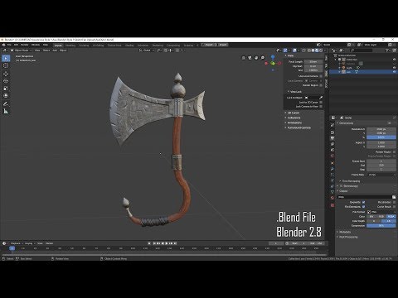The width and height of the screenshot is (398, 298).
Task: Open the Material properties tab icon
Action: click(332, 198)
